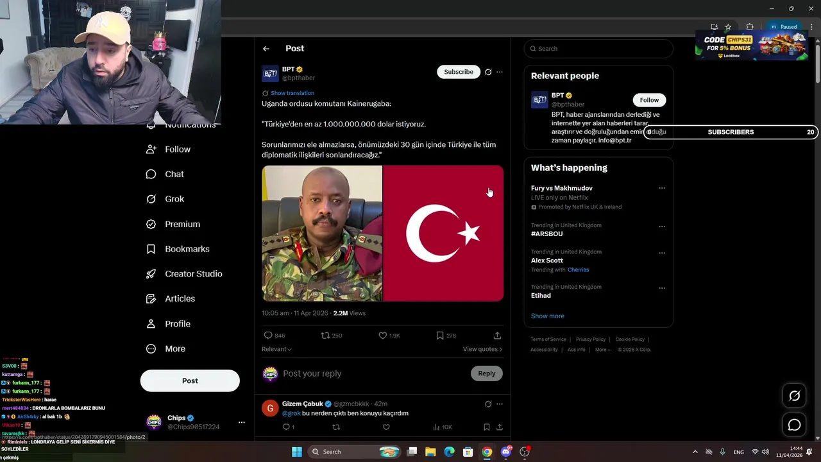
Task: Open options for #ARSBOU trend
Action: 662,227
